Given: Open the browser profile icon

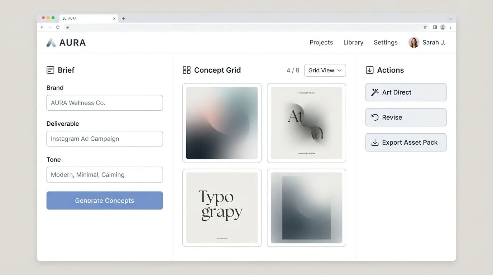Looking at the screenshot, I should tap(443, 27).
